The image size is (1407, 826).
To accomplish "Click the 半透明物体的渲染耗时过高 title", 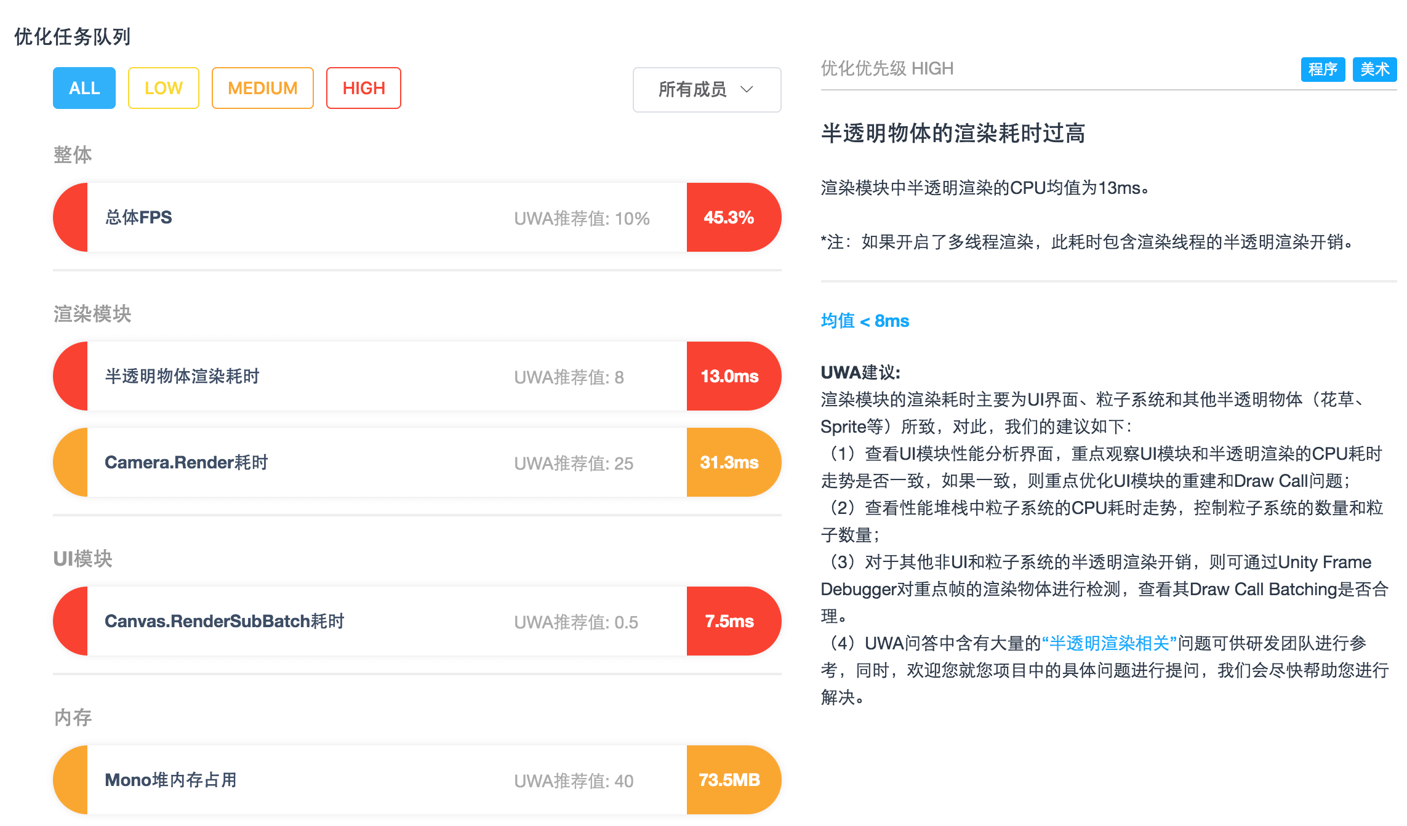I will point(953,133).
